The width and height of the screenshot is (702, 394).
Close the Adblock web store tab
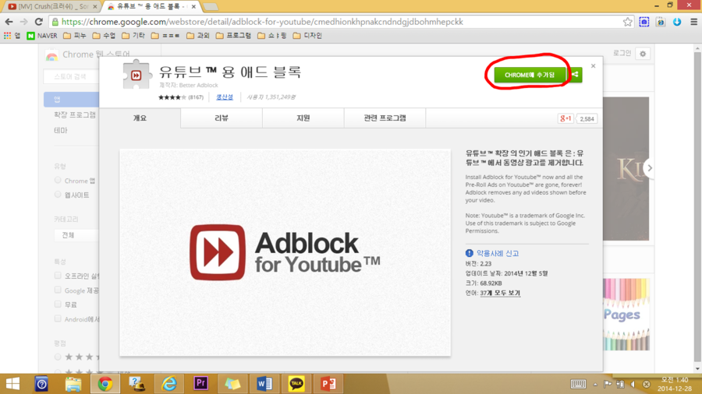[193, 7]
